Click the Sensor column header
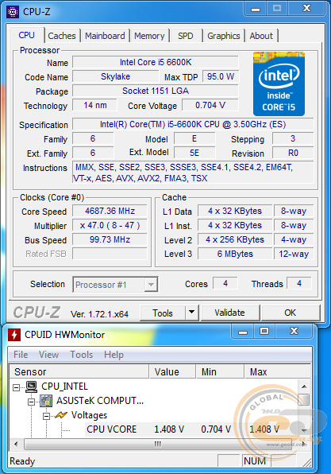The width and height of the screenshot is (331, 474). pos(79,371)
